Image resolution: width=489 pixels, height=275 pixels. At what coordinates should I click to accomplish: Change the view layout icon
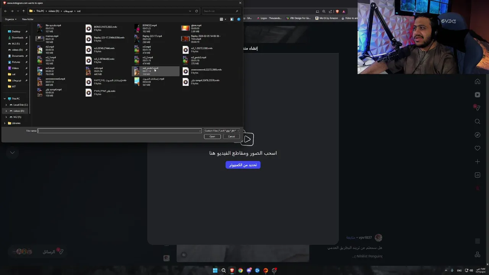click(x=221, y=19)
